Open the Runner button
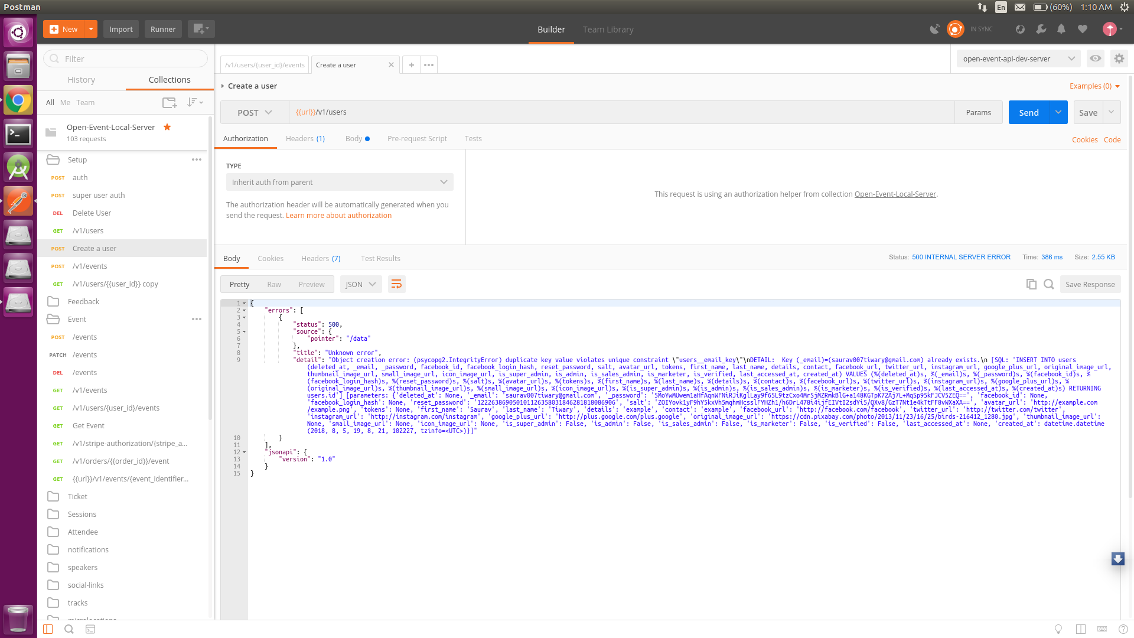Screen dimensions: 1134x638 pyautogui.click(x=163, y=29)
